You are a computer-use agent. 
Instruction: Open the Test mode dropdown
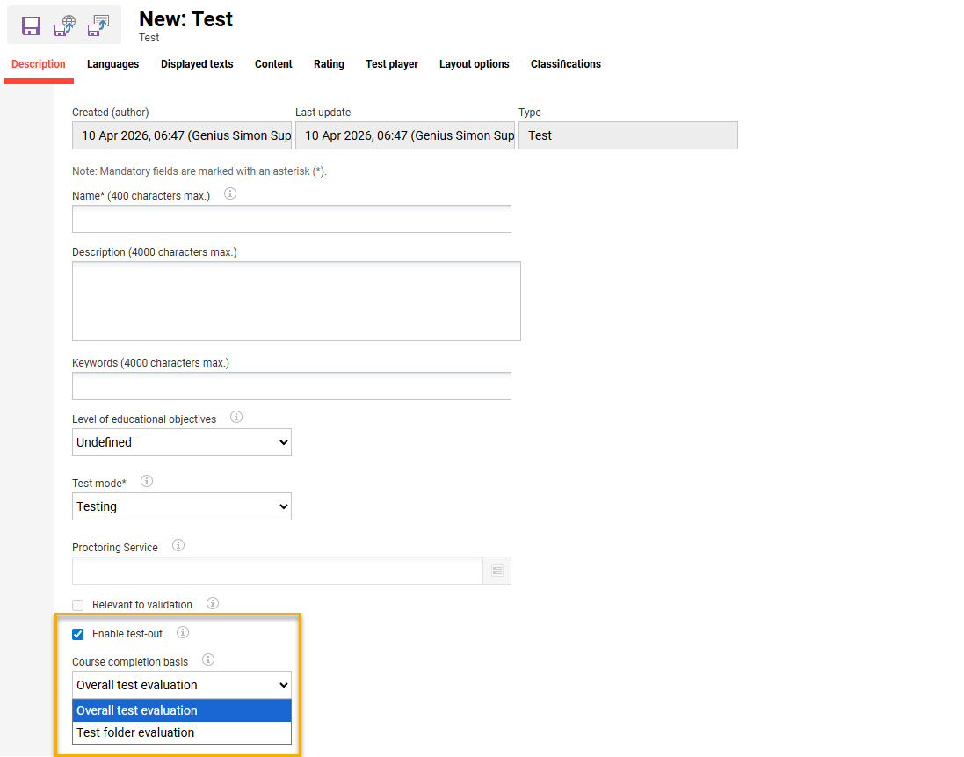(181, 506)
